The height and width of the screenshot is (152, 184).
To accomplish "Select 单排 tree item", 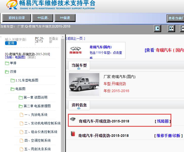I will (13, 63).
